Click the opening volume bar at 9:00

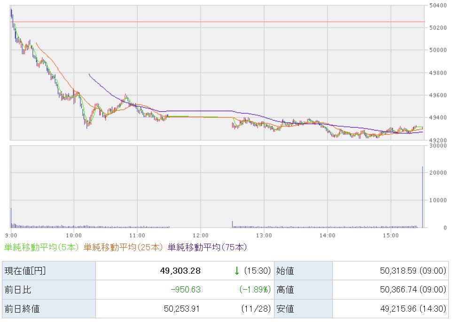pyautogui.click(x=11, y=218)
